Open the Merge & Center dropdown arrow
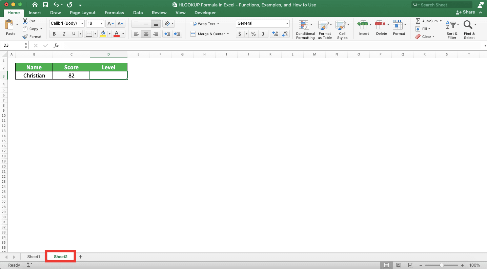 point(228,34)
